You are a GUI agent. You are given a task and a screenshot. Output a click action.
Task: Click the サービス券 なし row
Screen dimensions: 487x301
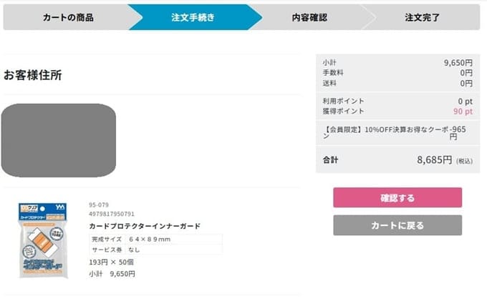(155, 250)
